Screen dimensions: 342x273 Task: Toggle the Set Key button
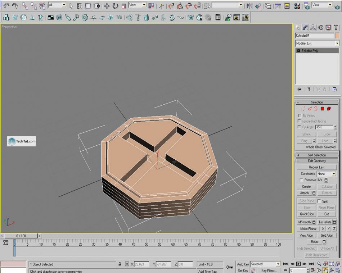coord(243,270)
